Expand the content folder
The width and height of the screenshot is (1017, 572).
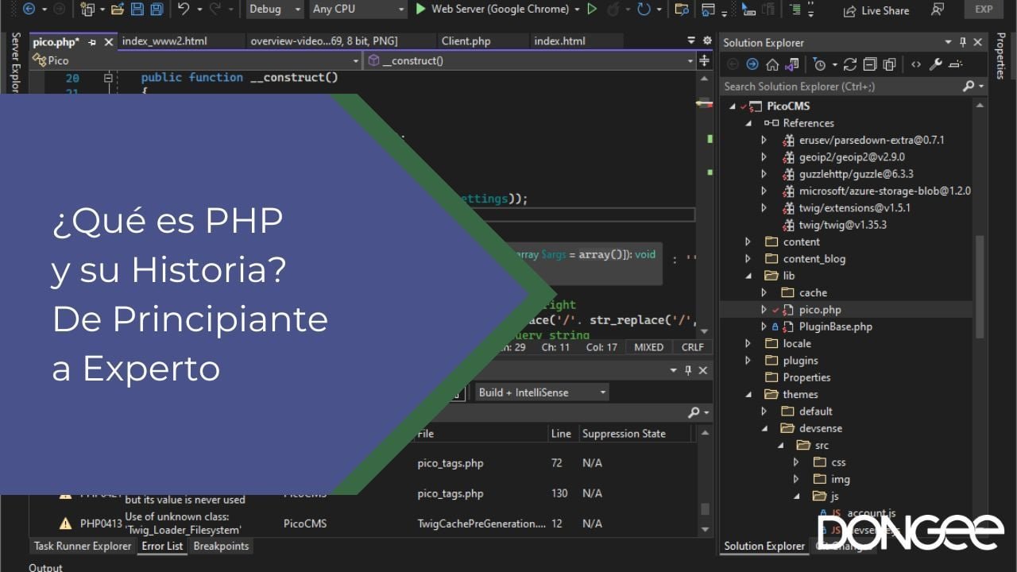748,242
